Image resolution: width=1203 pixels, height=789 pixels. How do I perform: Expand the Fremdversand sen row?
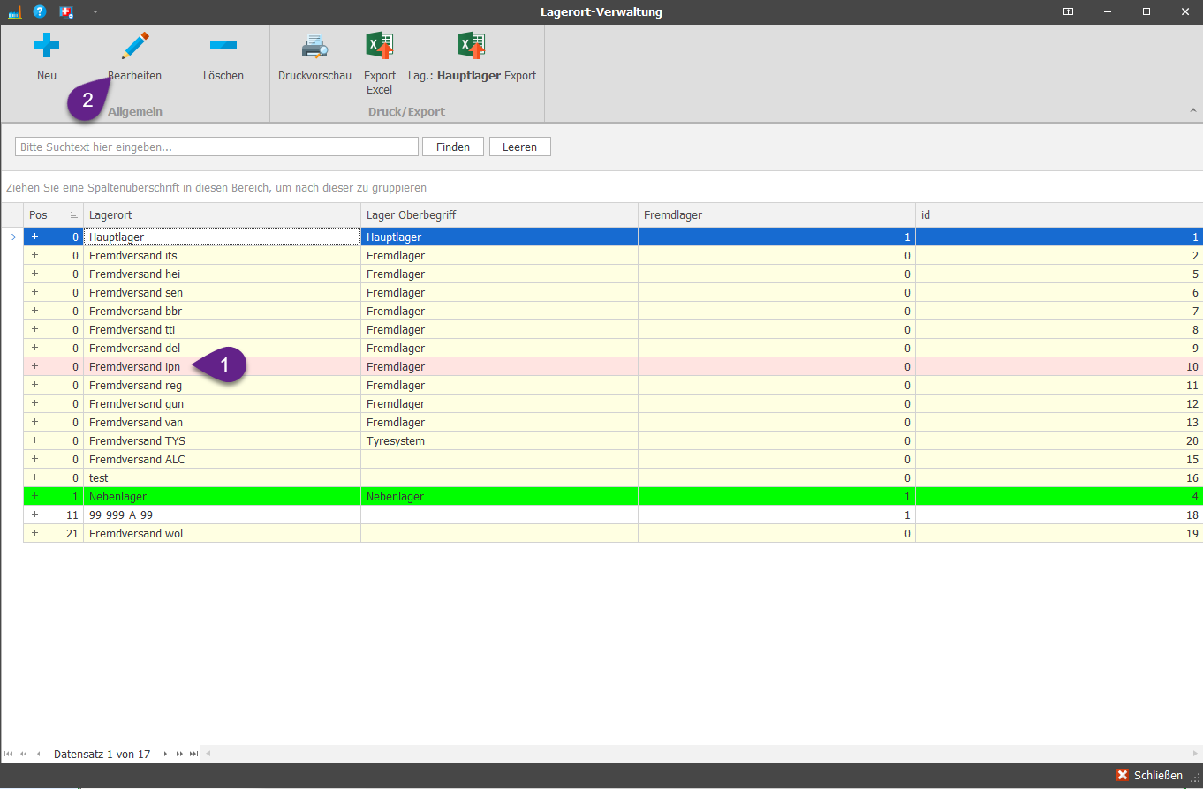(35, 292)
